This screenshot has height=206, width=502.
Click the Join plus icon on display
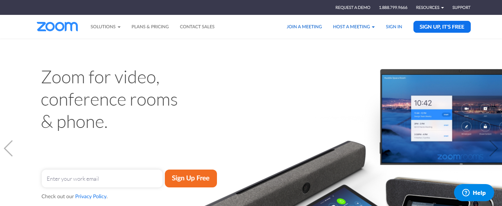tap(485, 109)
